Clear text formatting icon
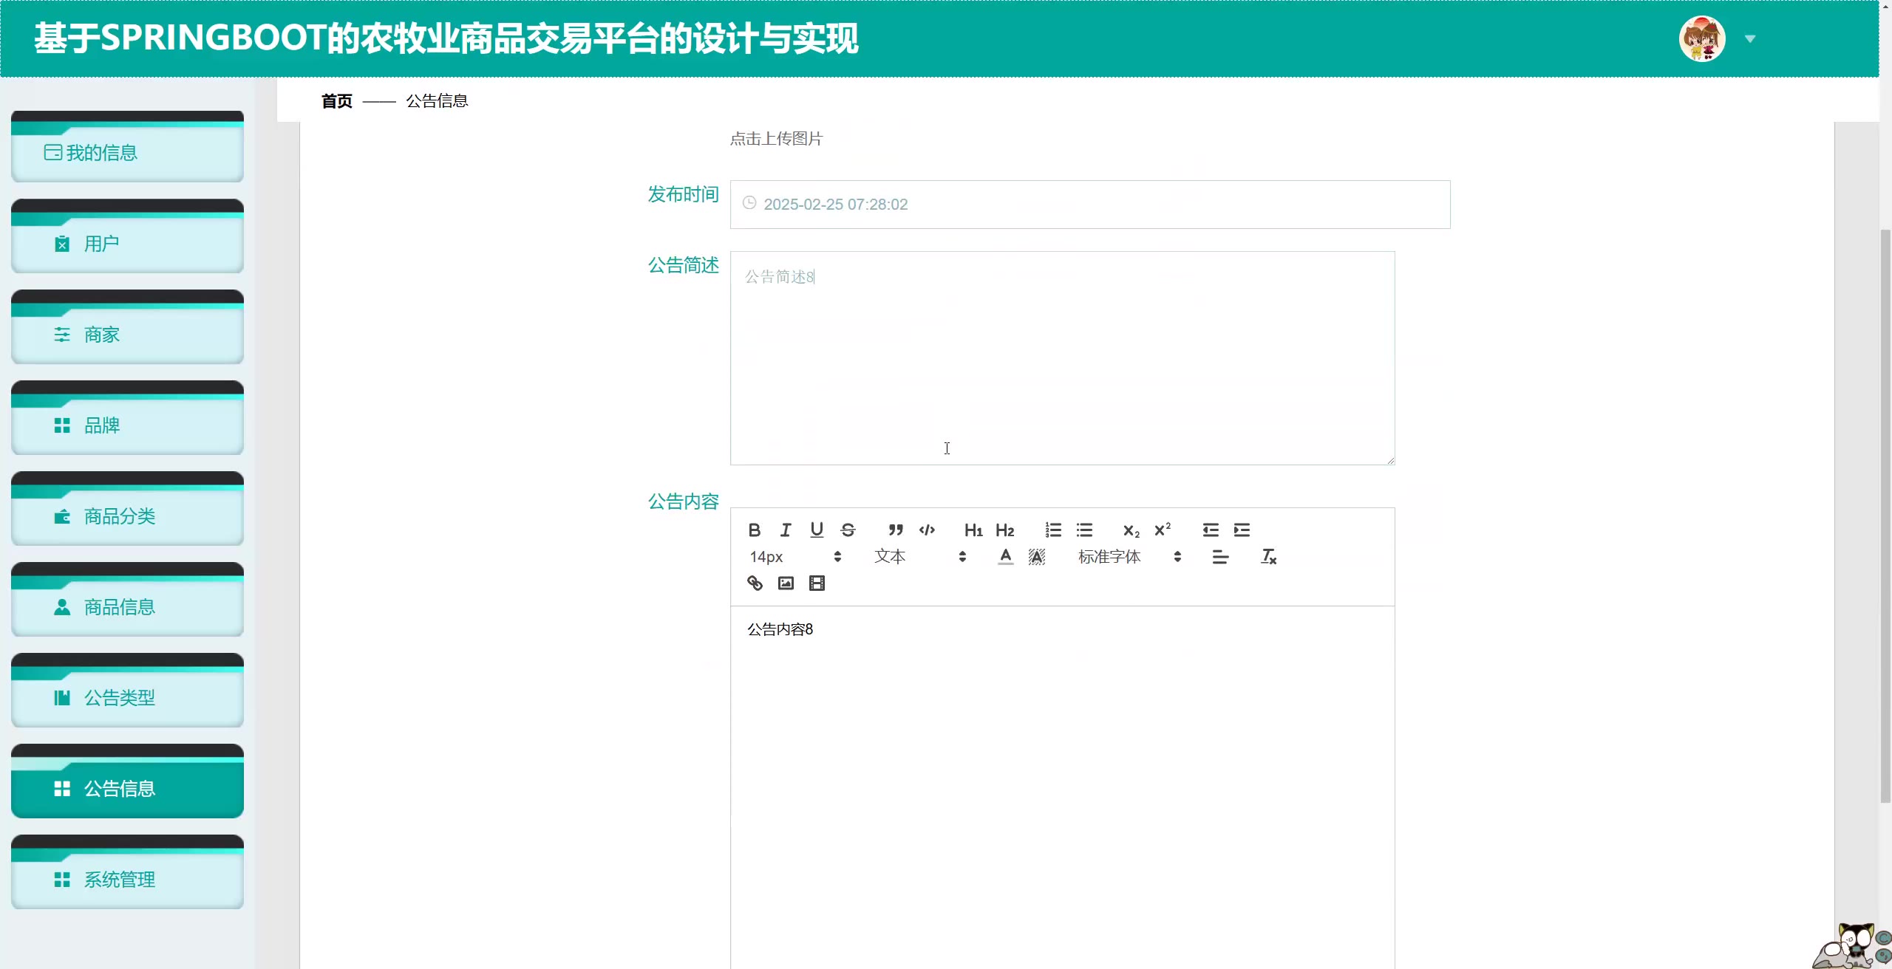The width and height of the screenshot is (1892, 969). tap(1268, 557)
